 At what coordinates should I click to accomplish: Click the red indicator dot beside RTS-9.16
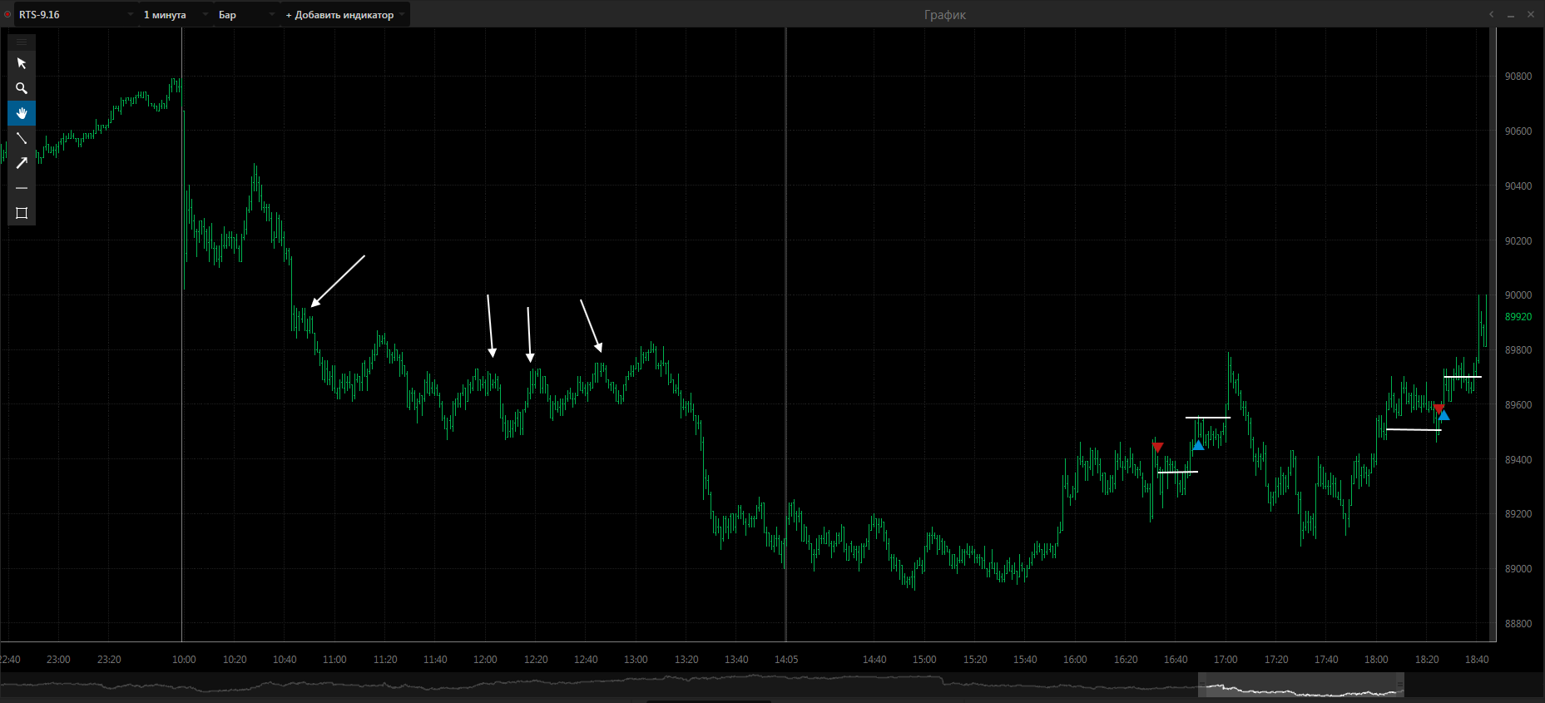coord(7,15)
